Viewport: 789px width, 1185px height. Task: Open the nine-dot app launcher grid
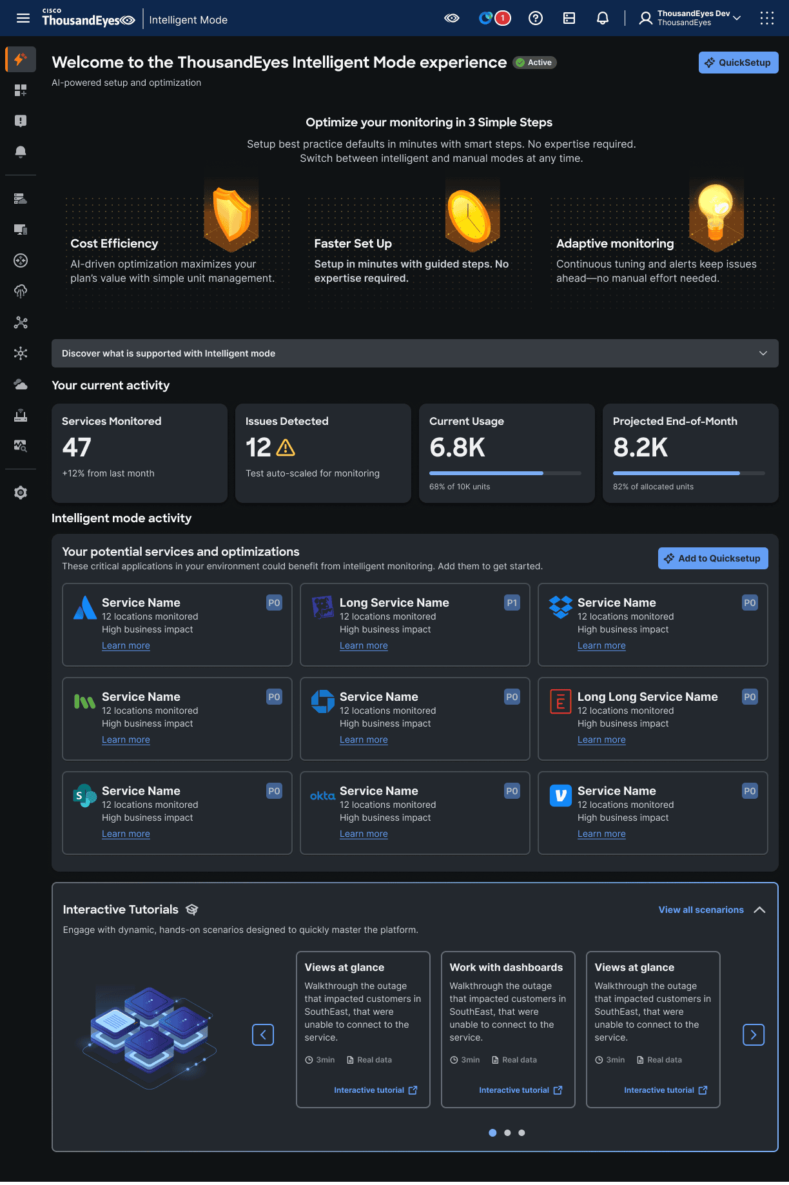767,18
